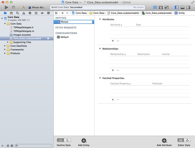The width and height of the screenshot is (195, 148).
Task: Select Core_Data.xcdatamodeld in navigator
Action: click(x=27, y=39)
